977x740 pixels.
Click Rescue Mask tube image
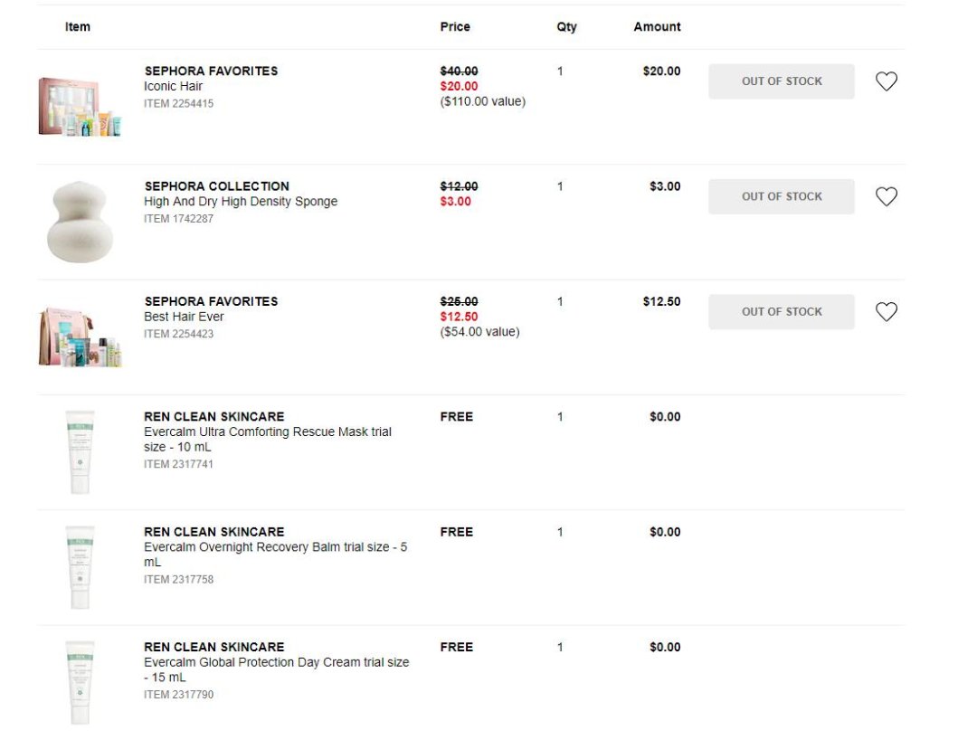[x=80, y=451]
